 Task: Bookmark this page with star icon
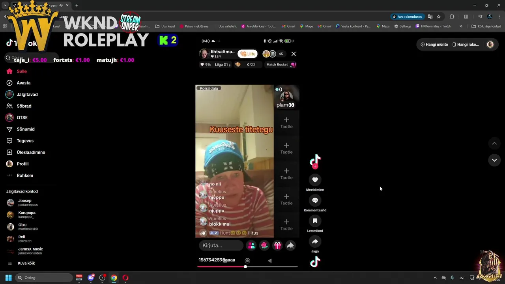pyautogui.click(x=439, y=17)
